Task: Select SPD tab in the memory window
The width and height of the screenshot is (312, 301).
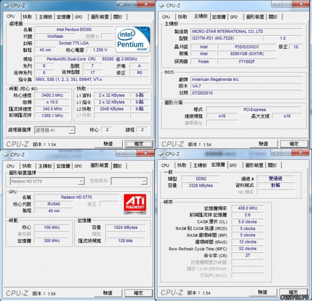Action: click(233, 165)
